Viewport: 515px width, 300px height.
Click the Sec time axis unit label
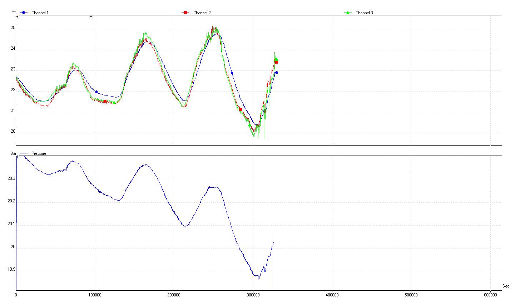click(x=506, y=286)
